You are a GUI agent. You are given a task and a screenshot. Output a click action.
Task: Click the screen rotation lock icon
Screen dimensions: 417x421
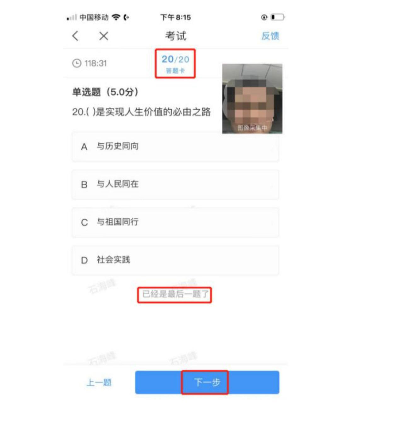[264, 17]
